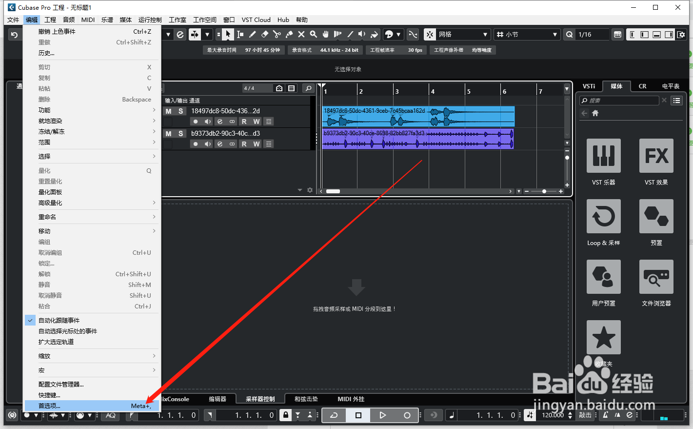Open the track search magnifier
Viewport: 693px width, 429px height.
tap(308, 88)
